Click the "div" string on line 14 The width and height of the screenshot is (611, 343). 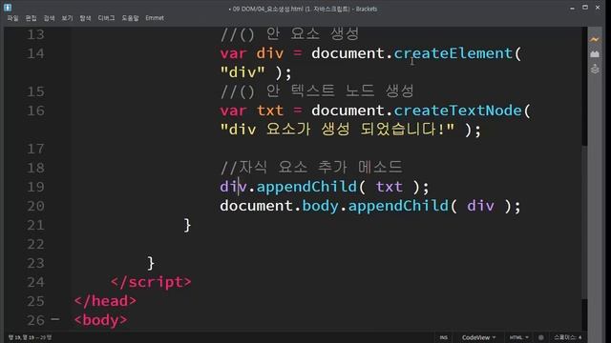242,72
